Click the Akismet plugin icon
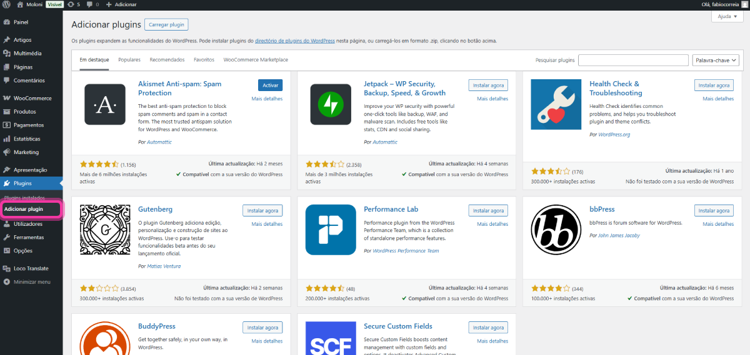750x355 pixels. point(105,105)
